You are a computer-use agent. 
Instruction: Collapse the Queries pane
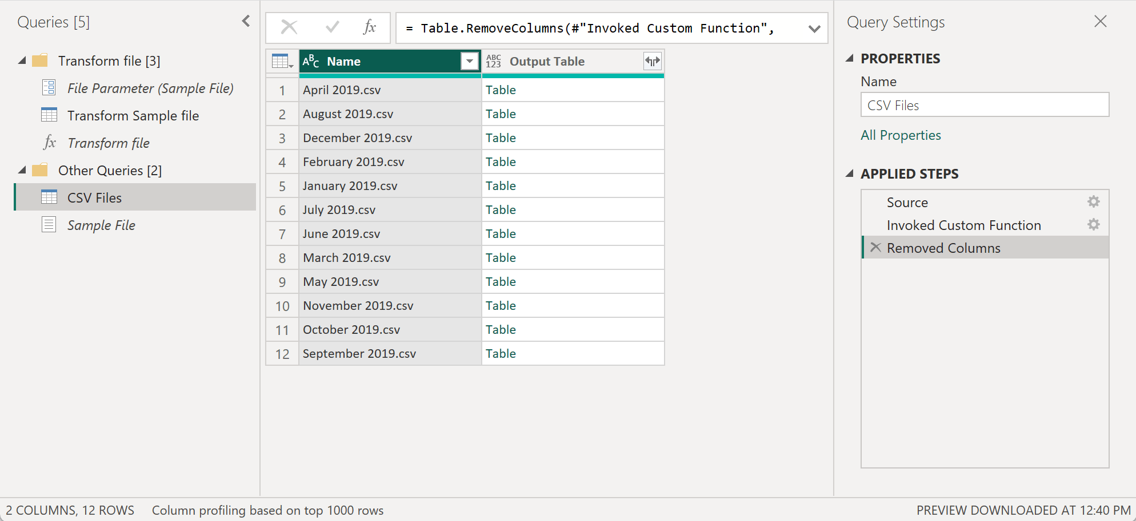246,21
